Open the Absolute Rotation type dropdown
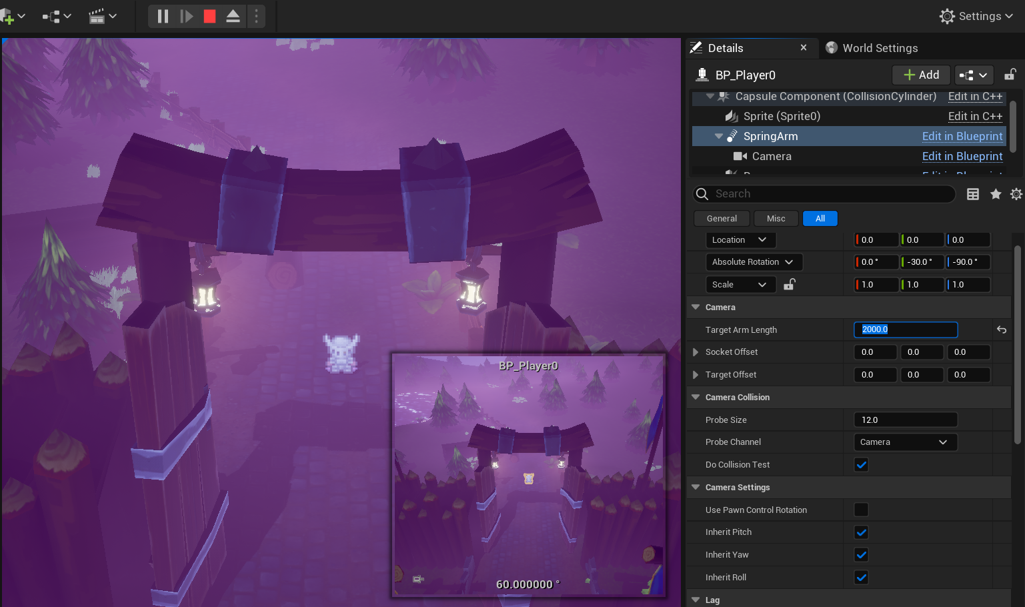This screenshot has height=607, width=1025. (x=754, y=262)
